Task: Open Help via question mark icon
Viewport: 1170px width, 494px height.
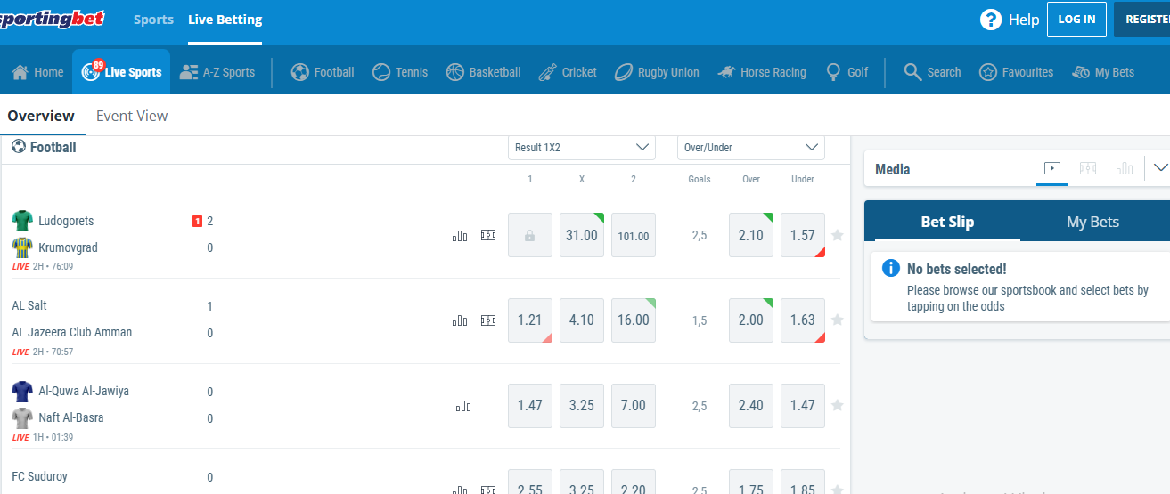Action: click(990, 20)
